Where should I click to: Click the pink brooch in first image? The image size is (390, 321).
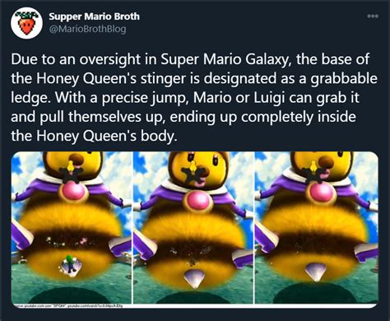click(x=72, y=192)
